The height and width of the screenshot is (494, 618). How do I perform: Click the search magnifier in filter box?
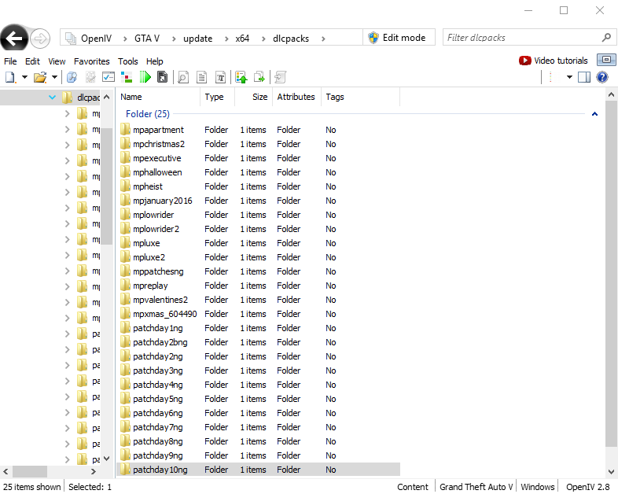[606, 38]
